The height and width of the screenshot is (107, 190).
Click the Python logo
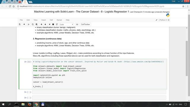coord(168,15)
